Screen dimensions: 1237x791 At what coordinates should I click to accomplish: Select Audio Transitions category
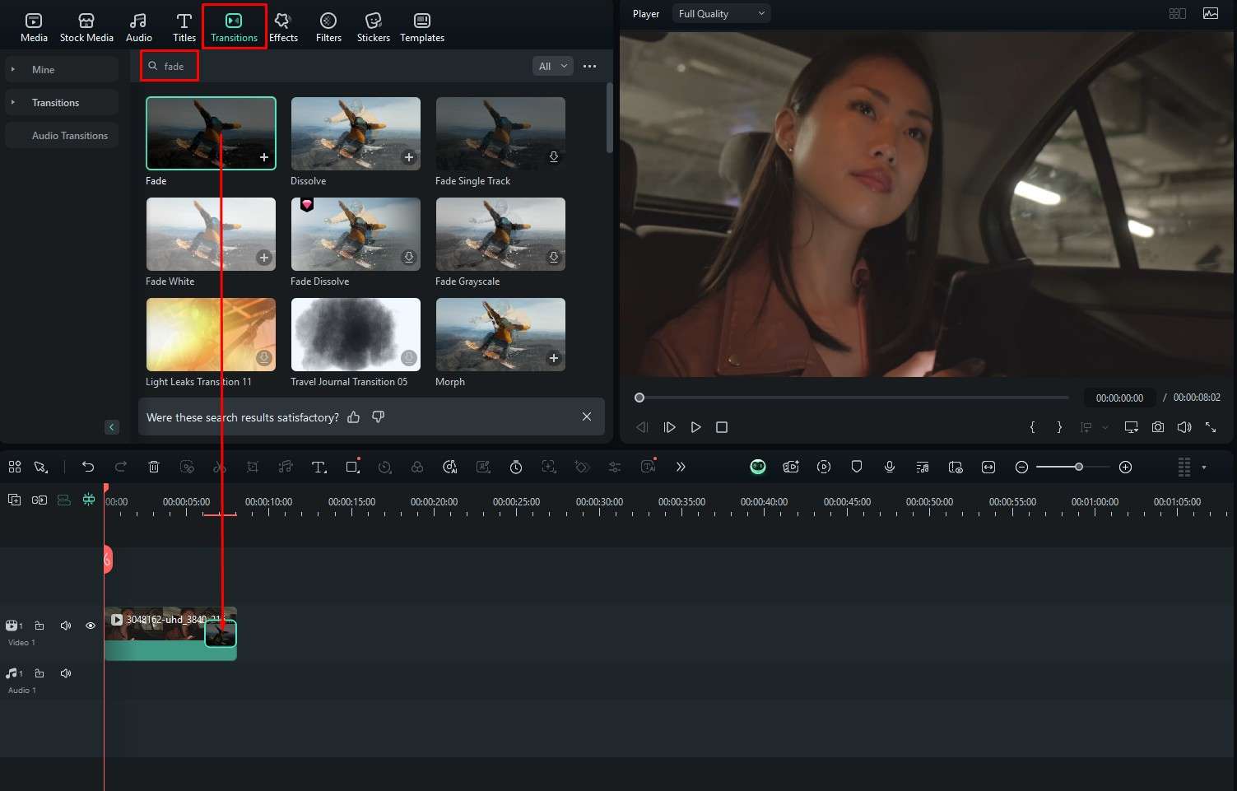[70, 136]
